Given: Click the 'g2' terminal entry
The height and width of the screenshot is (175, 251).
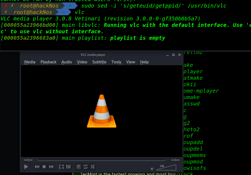Looking at the screenshot, I should click(187, 123).
